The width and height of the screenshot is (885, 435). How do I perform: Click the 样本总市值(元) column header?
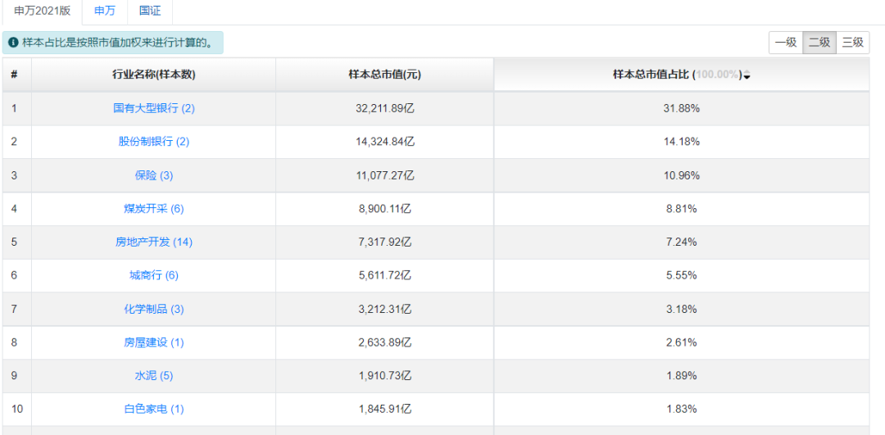[x=384, y=75]
